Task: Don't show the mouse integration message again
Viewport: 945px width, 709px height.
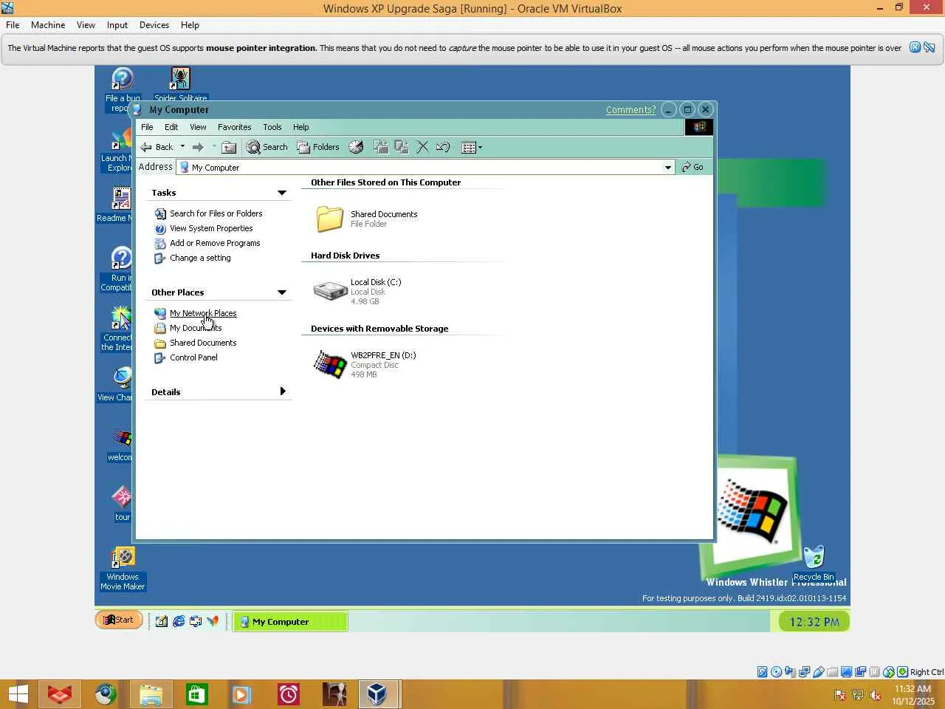Action: pos(929,47)
